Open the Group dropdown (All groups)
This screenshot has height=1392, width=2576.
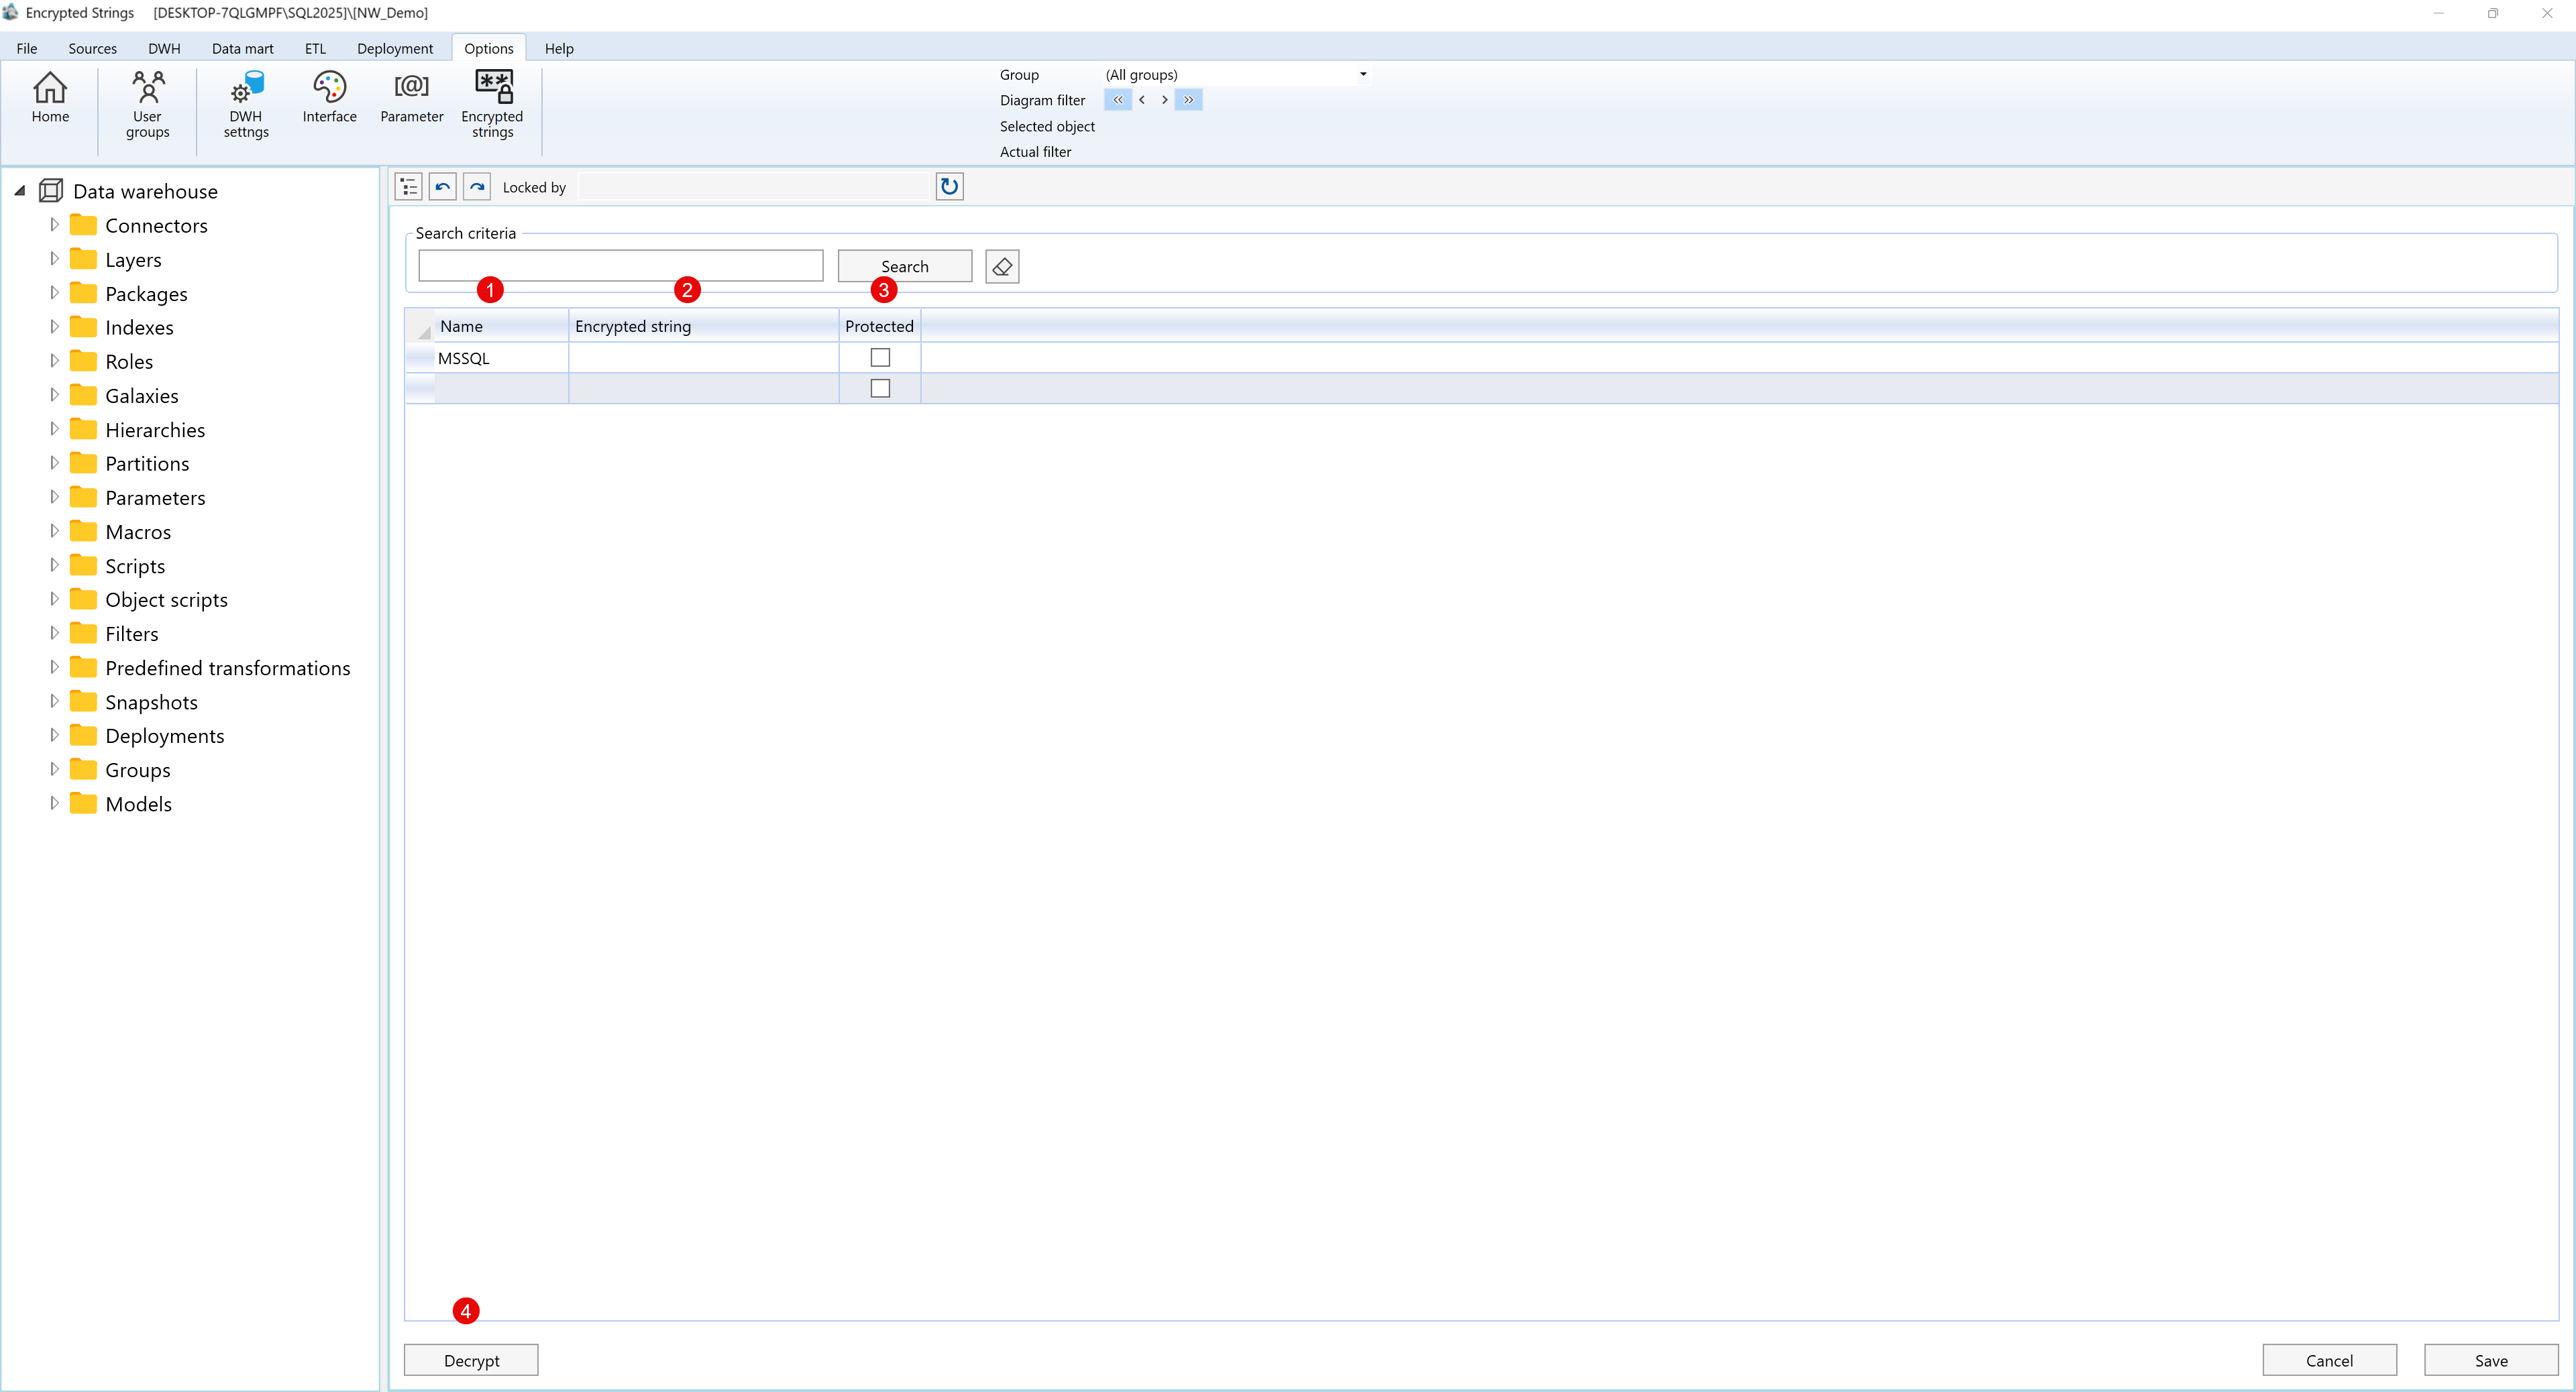coord(1362,75)
